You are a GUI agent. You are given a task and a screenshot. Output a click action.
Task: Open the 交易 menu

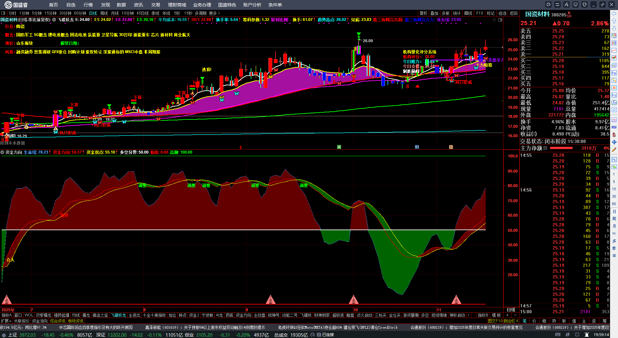(156, 5)
